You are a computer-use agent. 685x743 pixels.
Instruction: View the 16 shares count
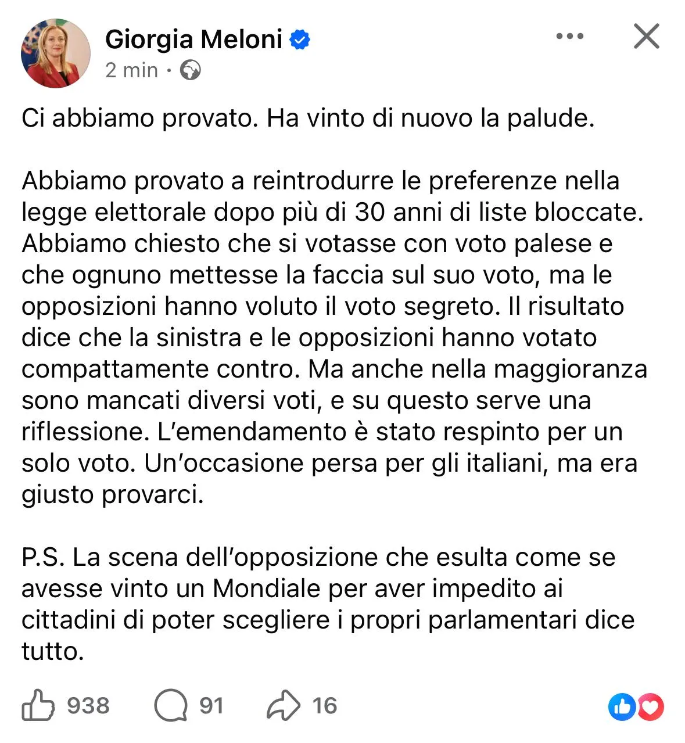pyautogui.click(x=325, y=705)
